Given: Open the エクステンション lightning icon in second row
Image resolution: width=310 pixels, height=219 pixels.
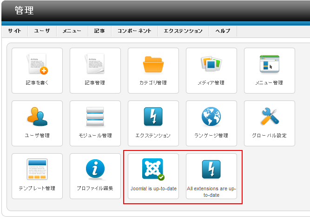Looking at the screenshot, I should tap(153, 116).
